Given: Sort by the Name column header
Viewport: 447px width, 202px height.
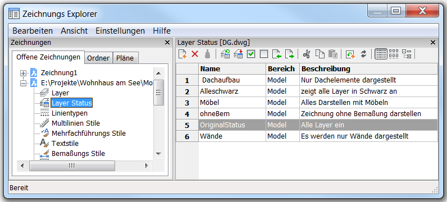Looking at the screenshot, I should [x=232, y=69].
